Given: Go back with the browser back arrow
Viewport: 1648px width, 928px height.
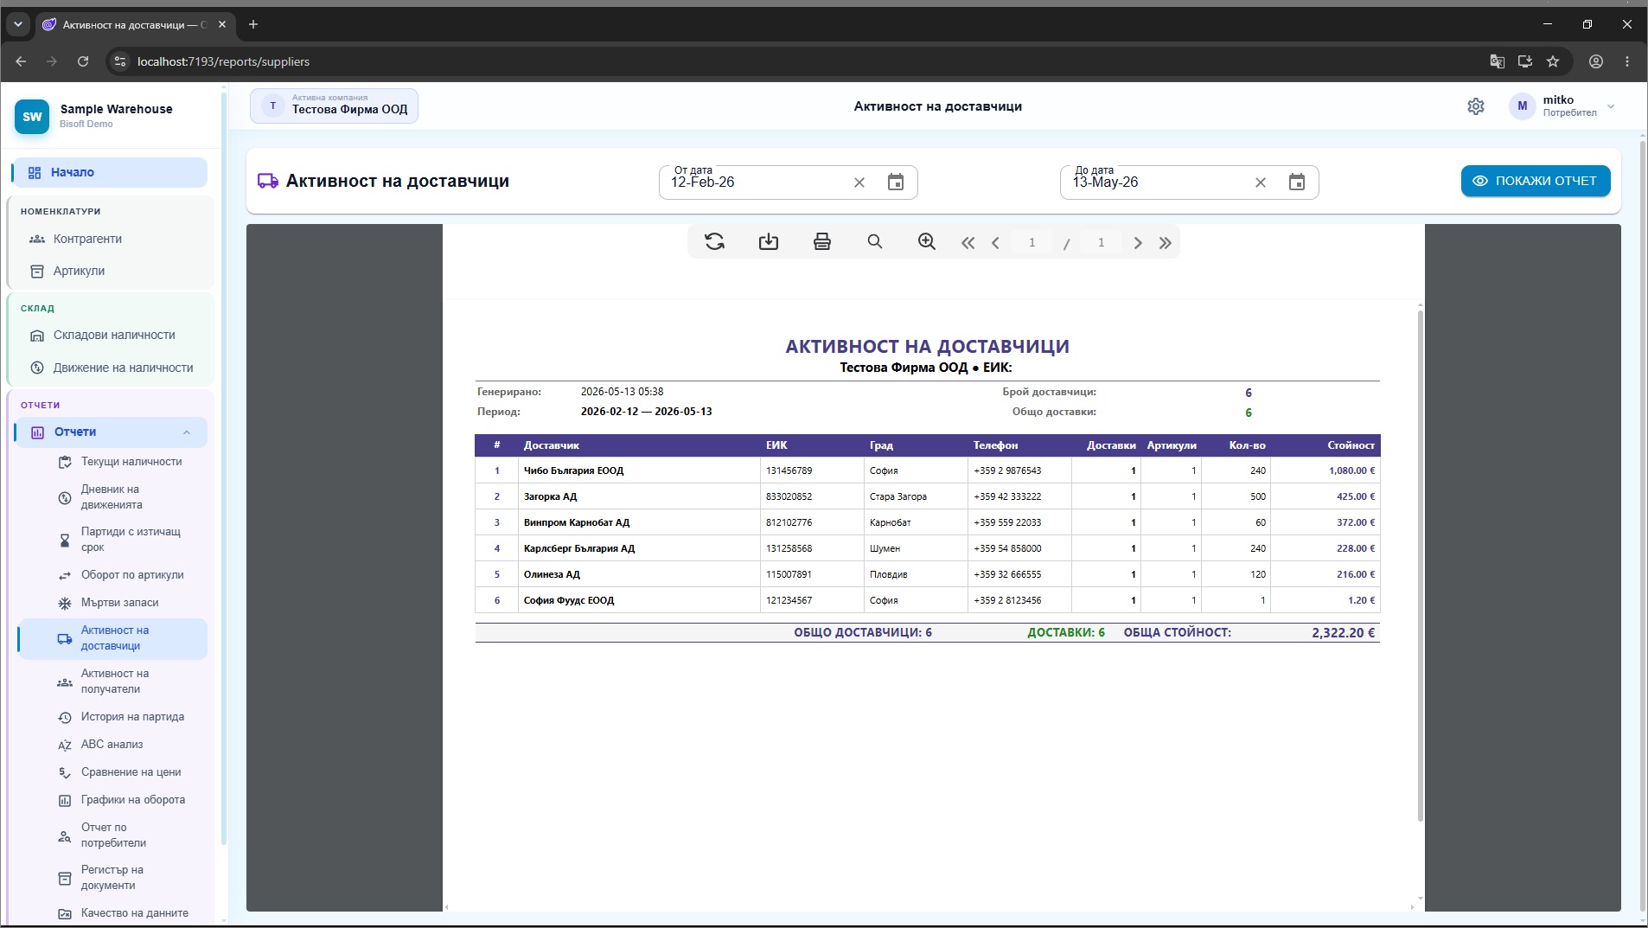Looking at the screenshot, I should tap(21, 61).
